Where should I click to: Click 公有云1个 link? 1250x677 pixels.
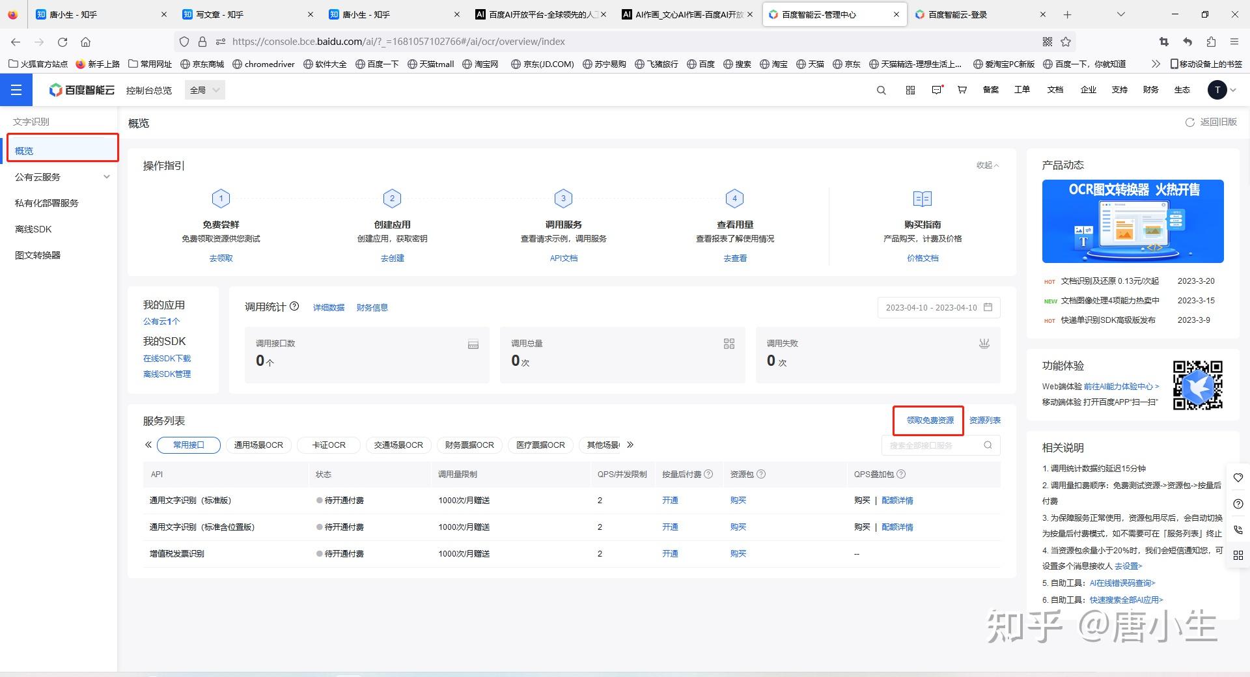(x=161, y=322)
